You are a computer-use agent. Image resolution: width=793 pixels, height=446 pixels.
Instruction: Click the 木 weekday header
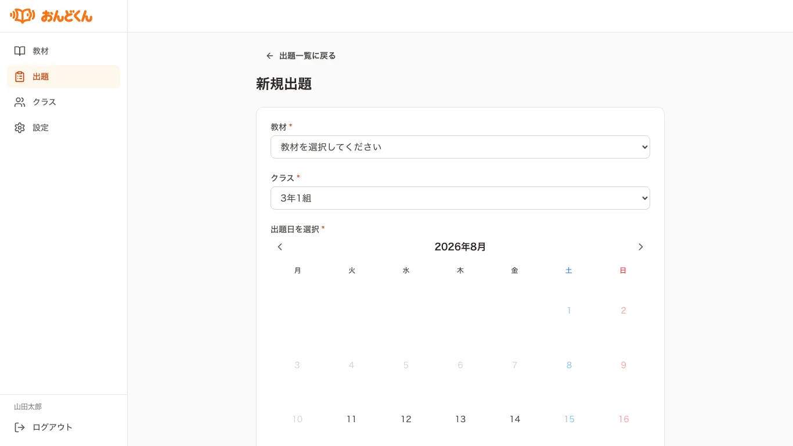pos(460,271)
